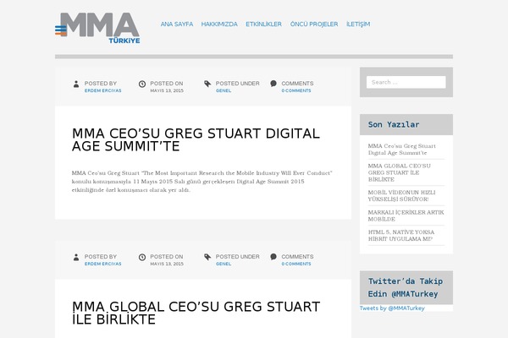This screenshot has width=508, height=338.
Task: Open post title MMA CEO'su Greg Stuart Digital Age Summit'te
Action: (x=196, y=139)
